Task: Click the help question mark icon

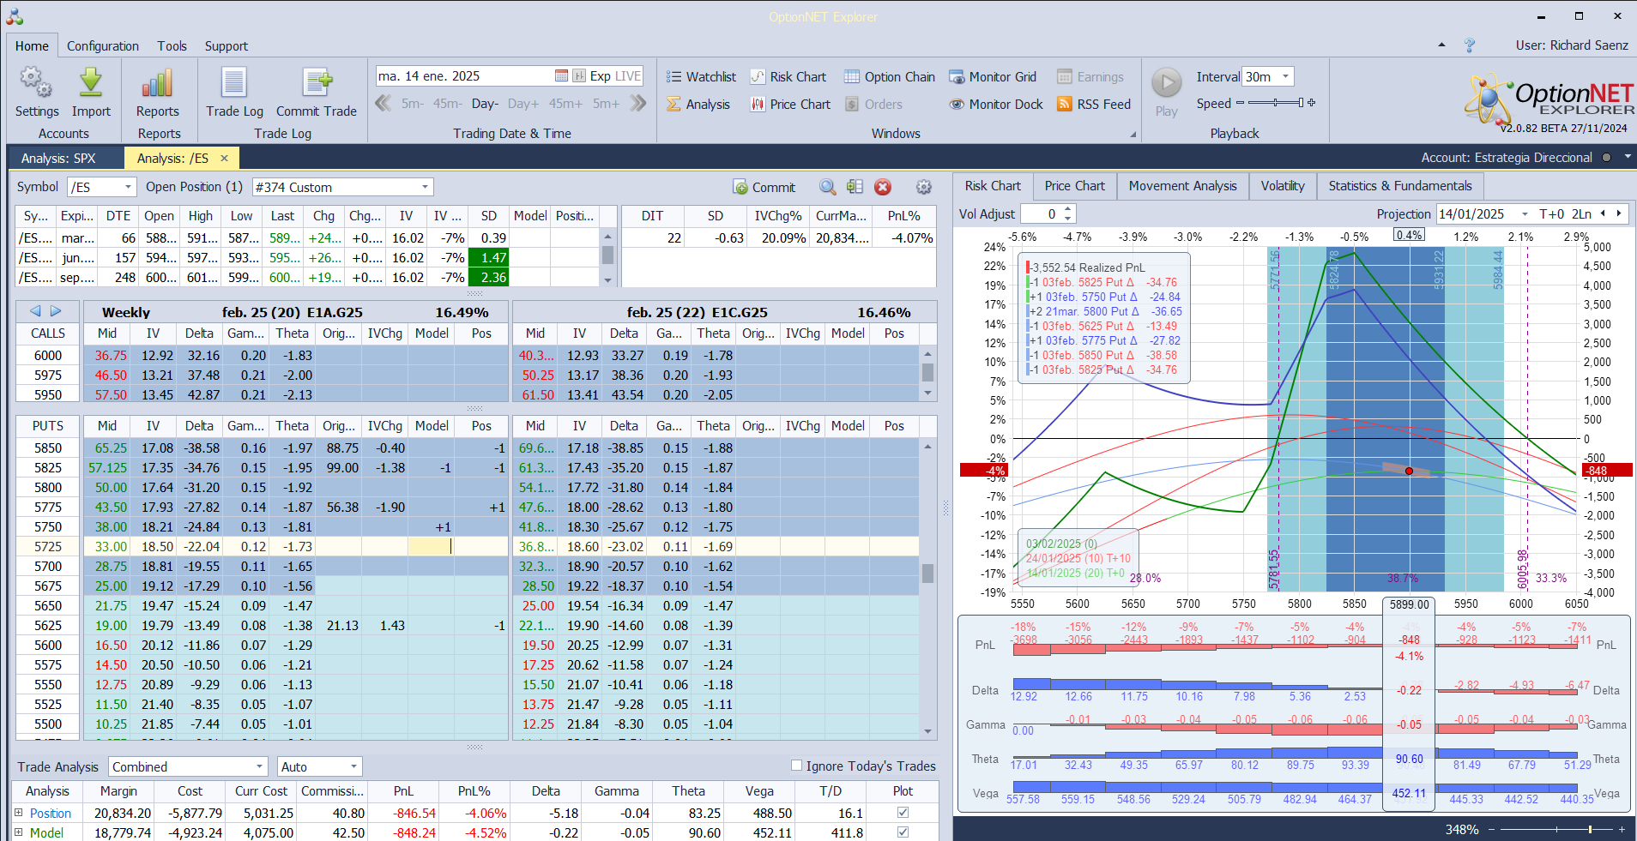Action: click(1470, 45)
